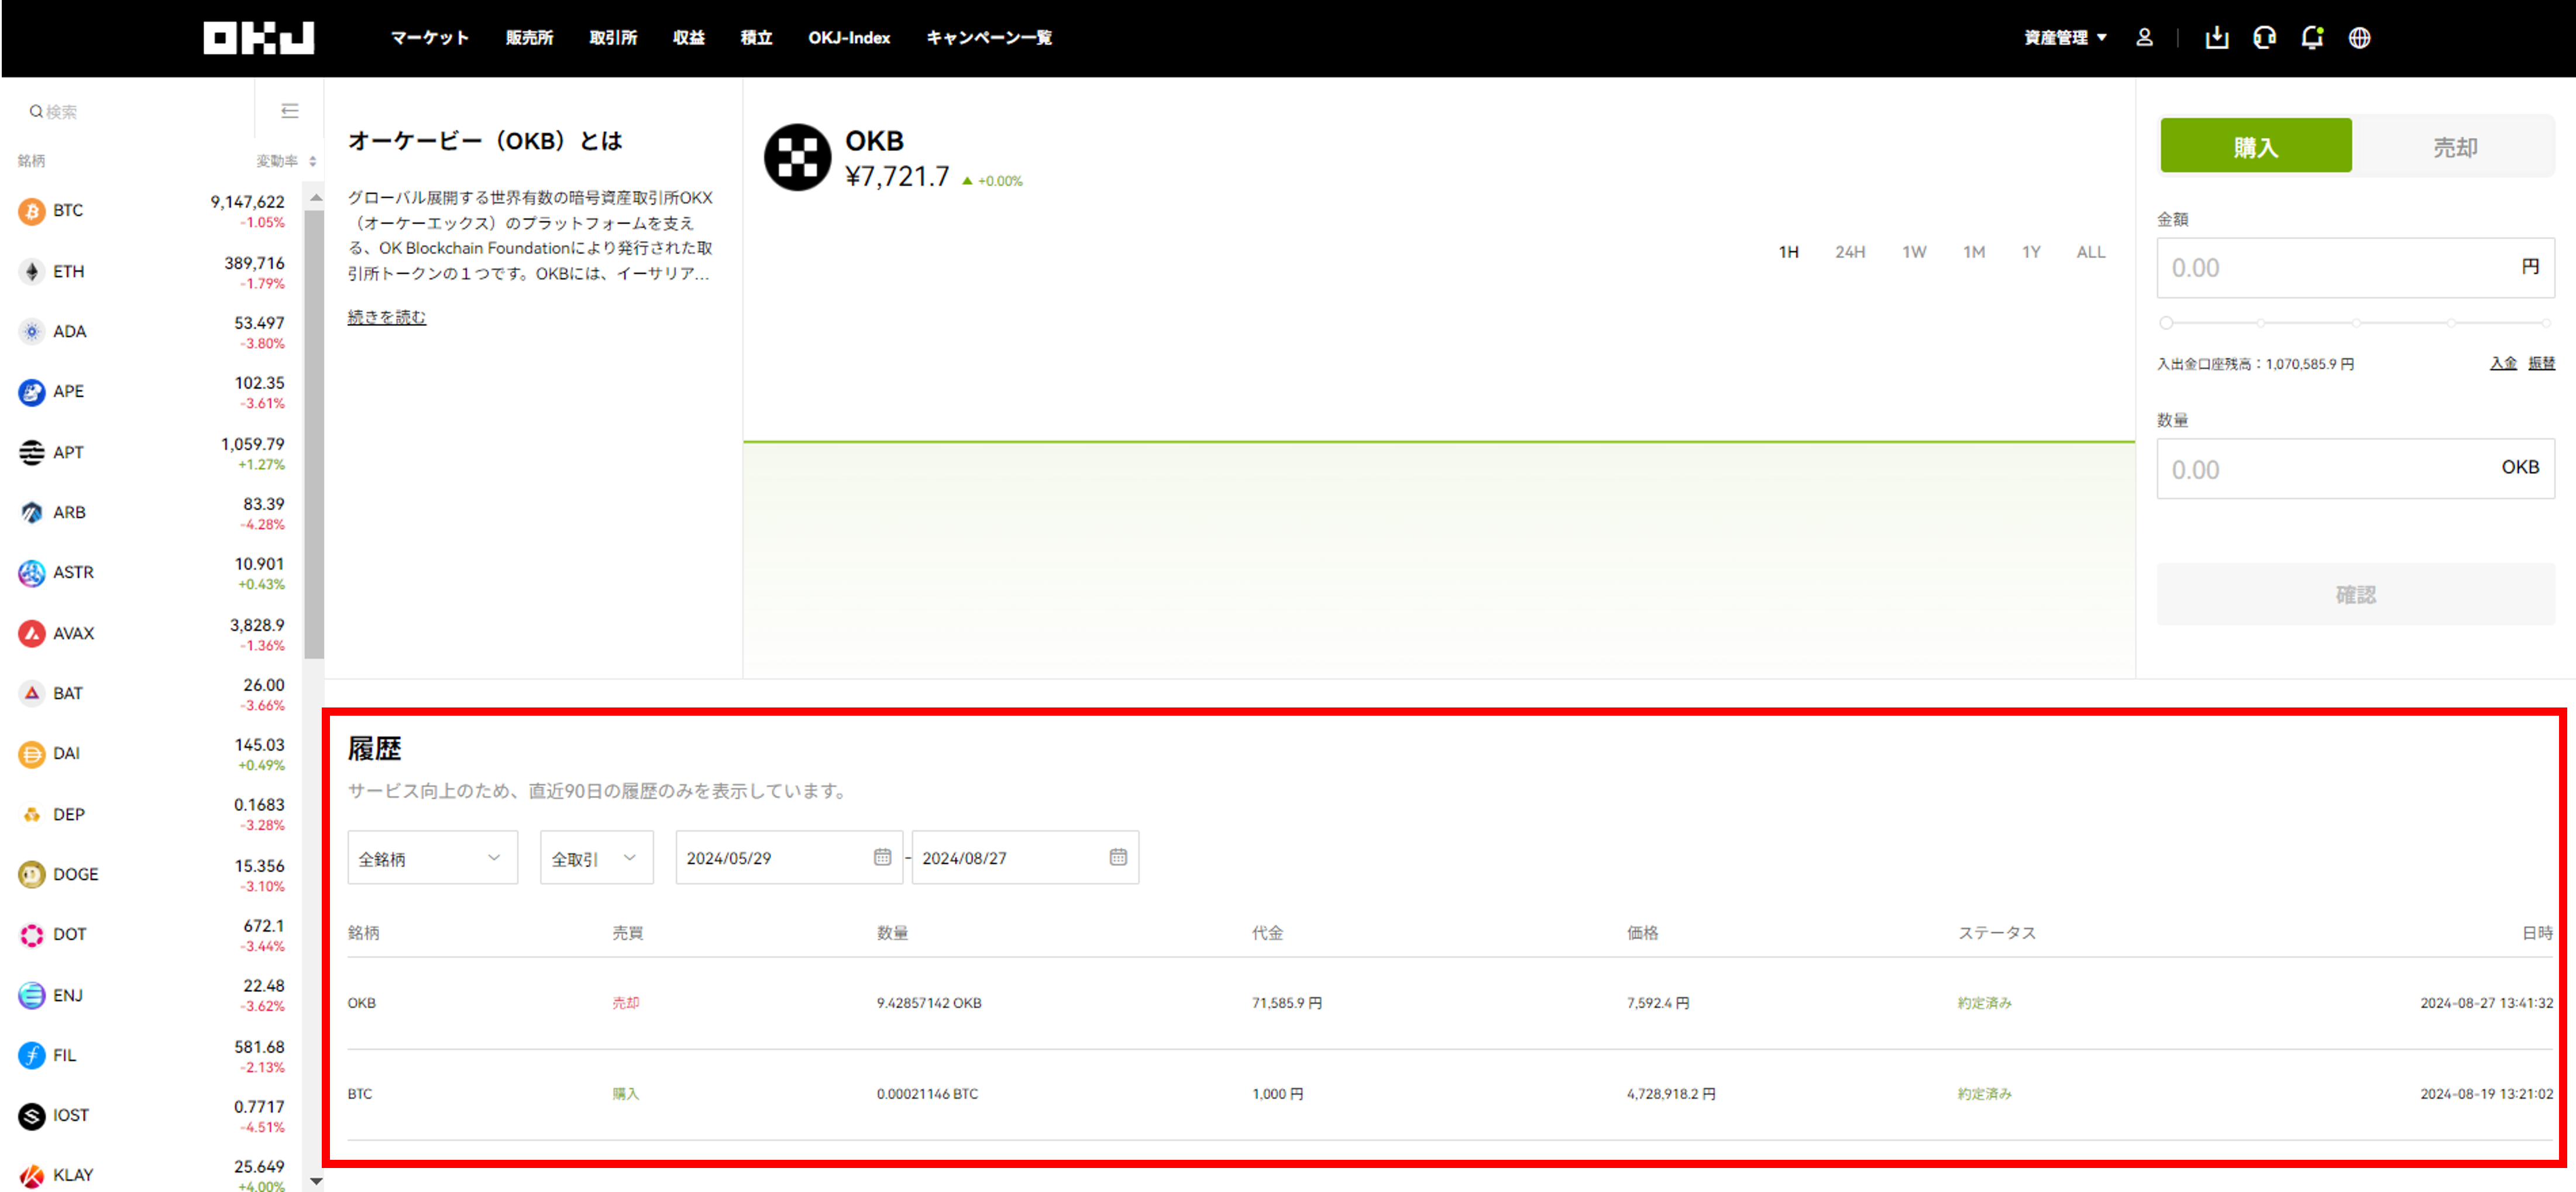This screenshot has height=1192, width=2576.
Task: Go to the 取引所 menu item
Action: pos(613,38)
